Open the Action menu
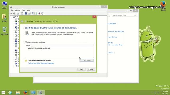 [17, 10]
